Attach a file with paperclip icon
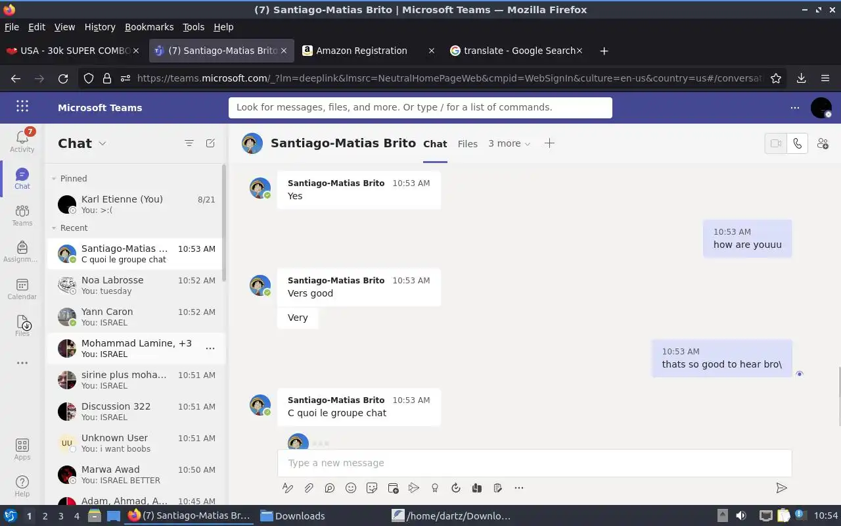 point(309,488)
